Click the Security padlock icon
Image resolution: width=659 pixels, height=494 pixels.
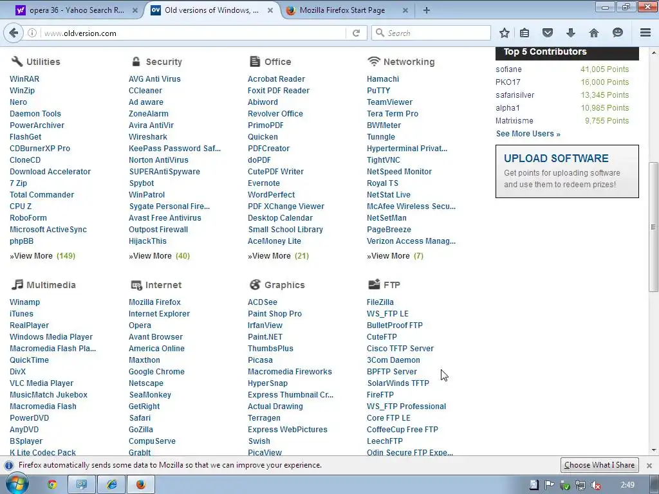[136, 61]
